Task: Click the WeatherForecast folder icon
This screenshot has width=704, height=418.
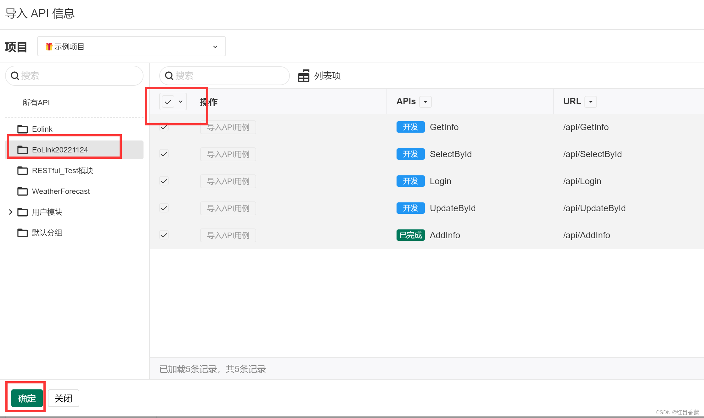Action: tap(22, 191)
